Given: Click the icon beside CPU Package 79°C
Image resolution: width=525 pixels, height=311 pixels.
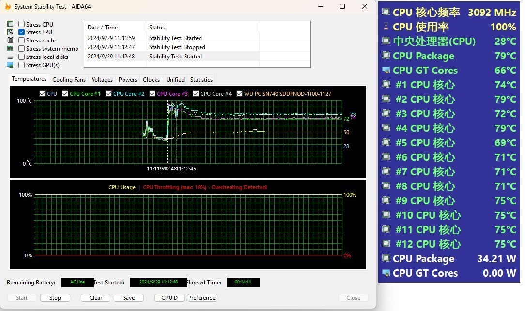Looking at the screenshot, I should 386,55.
